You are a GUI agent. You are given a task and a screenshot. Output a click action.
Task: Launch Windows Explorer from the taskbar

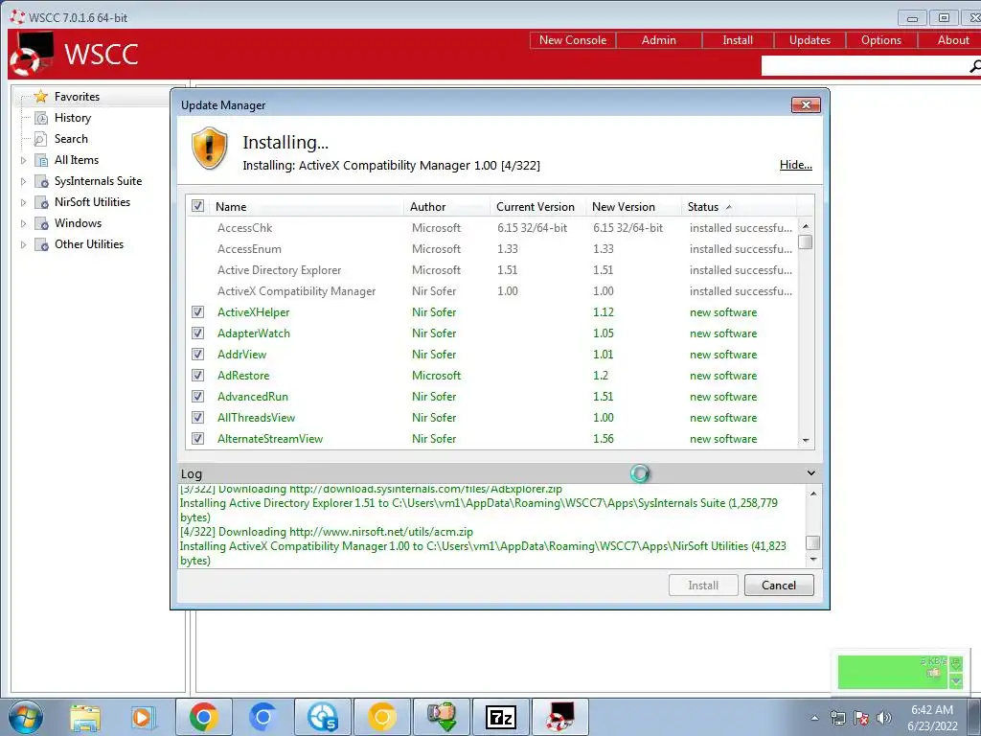click(85, 717)
